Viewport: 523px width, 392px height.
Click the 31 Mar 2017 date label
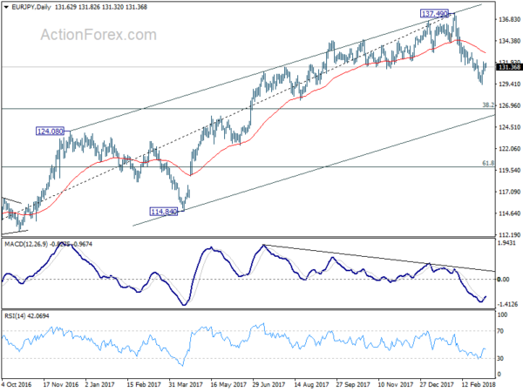coord(186,384)
